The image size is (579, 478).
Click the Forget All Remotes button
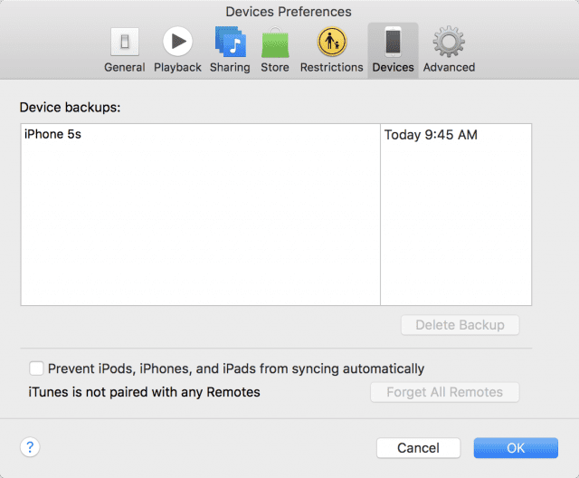point(444,392)
